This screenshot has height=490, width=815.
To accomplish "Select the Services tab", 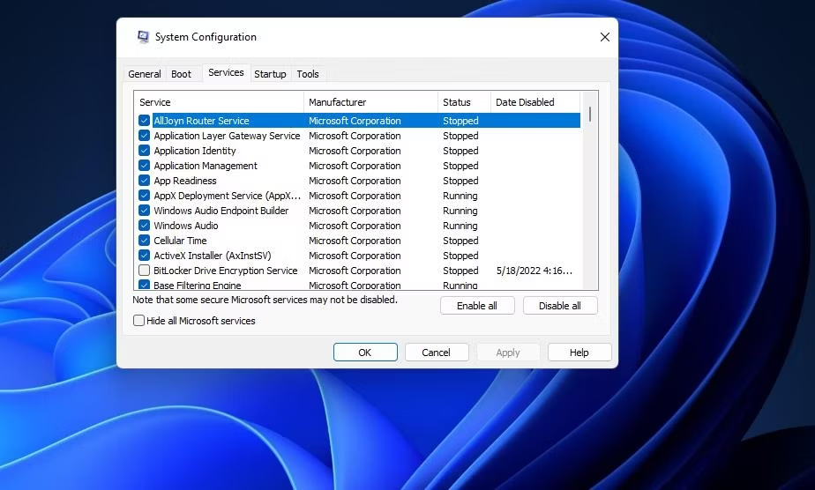I will coord(226,72).
